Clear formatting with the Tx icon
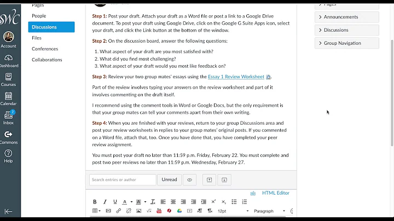 pyautogui.click(x=153, y=202)
